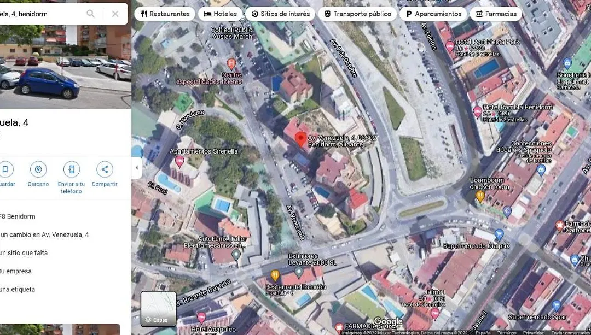The width and height of the screenshot is (591, 335).
Task: Select the Boucherie el gourmet marker
Action: pyautogui.click(x=567, y=63)
